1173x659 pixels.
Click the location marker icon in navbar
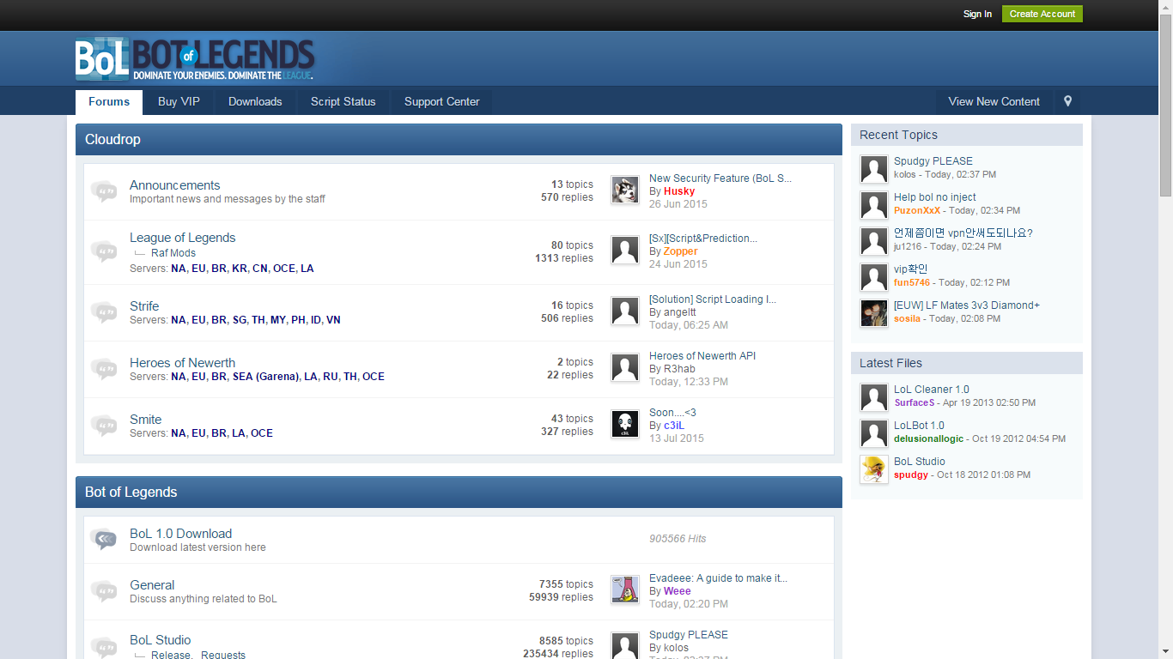point(1067,101)
